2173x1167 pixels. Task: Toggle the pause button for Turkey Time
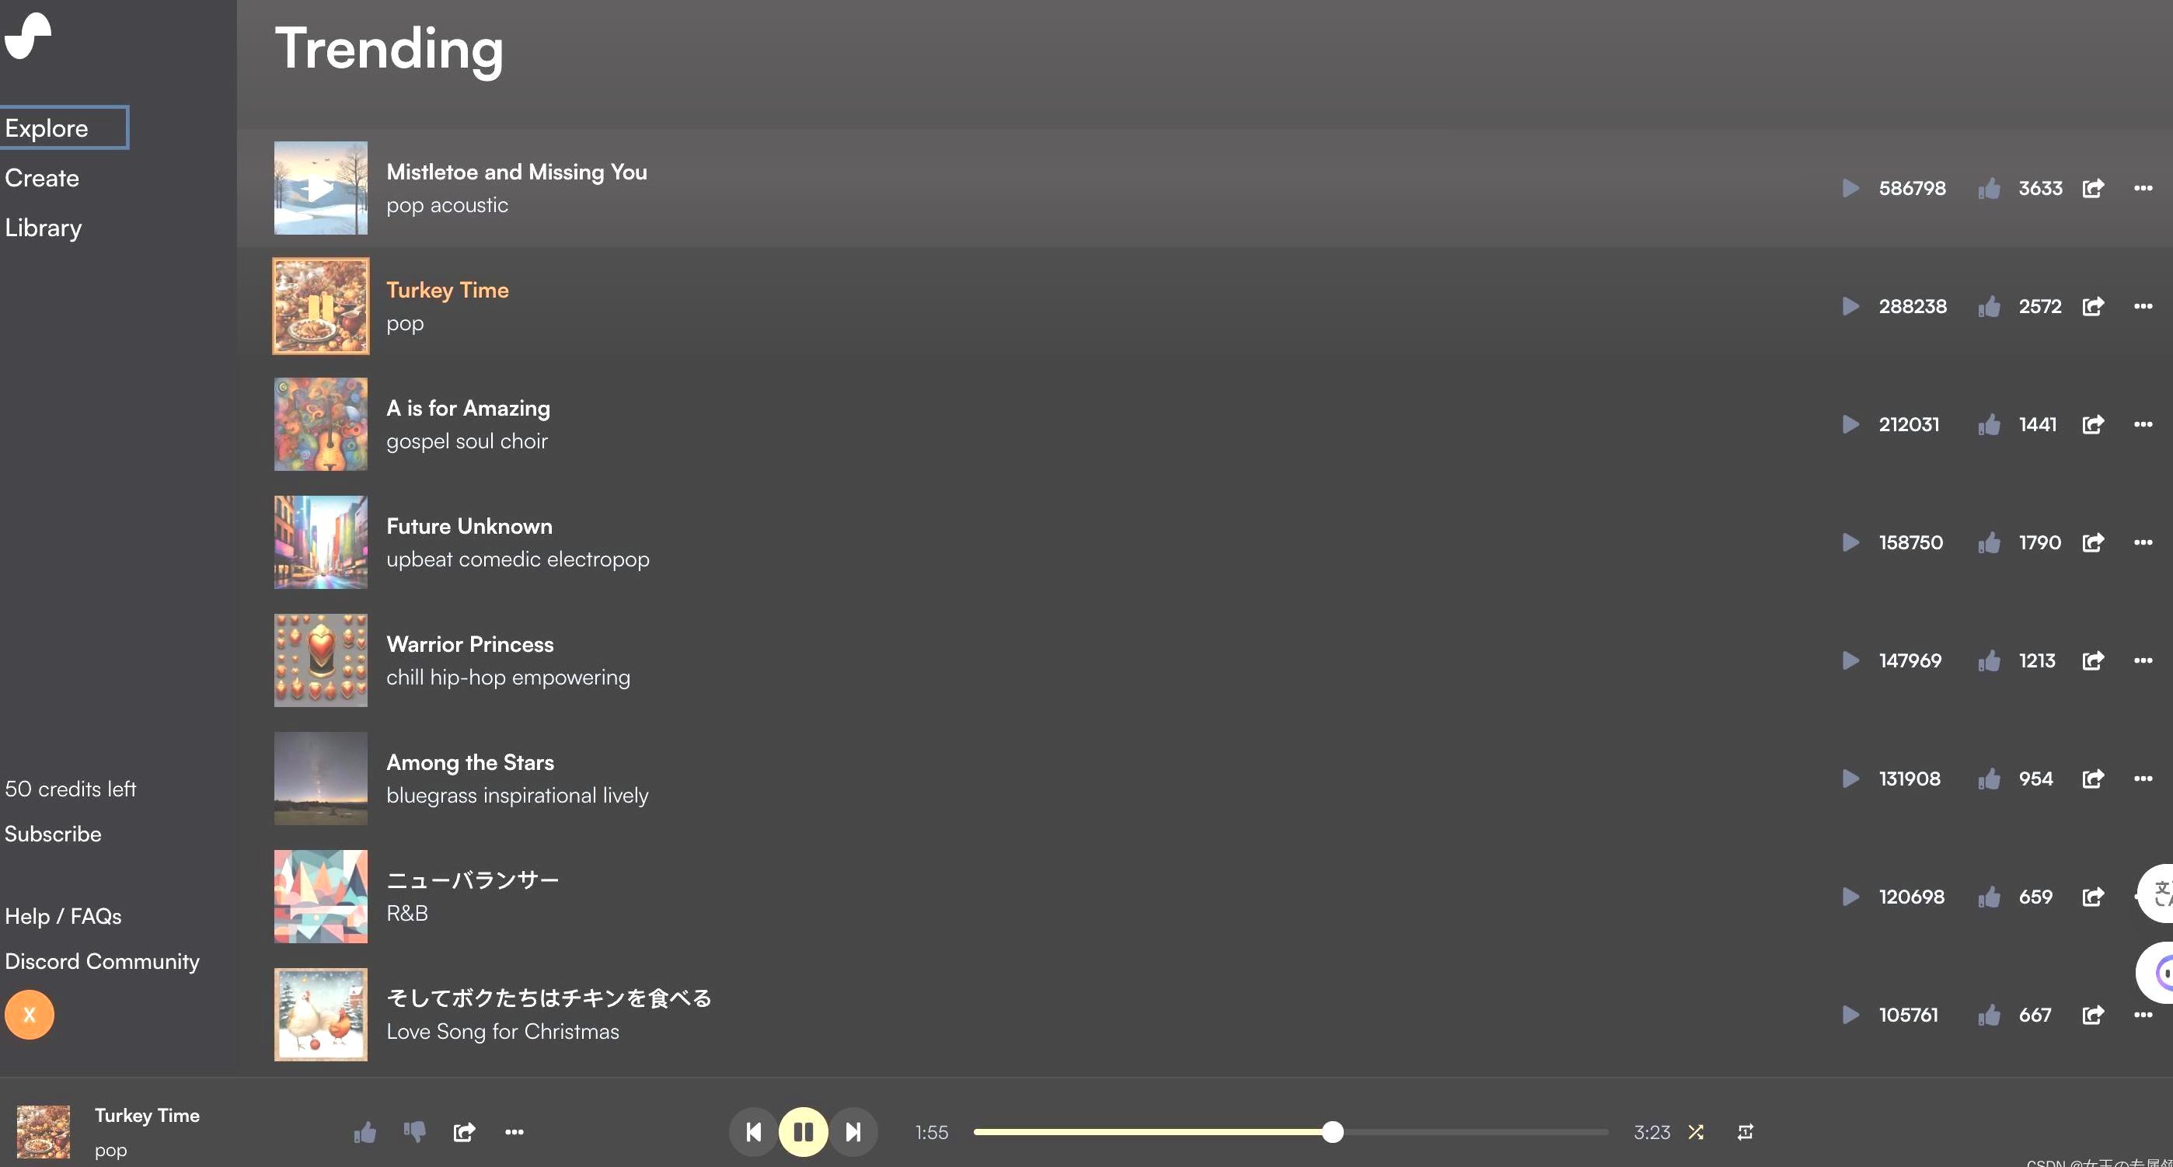pos(804,1131)
